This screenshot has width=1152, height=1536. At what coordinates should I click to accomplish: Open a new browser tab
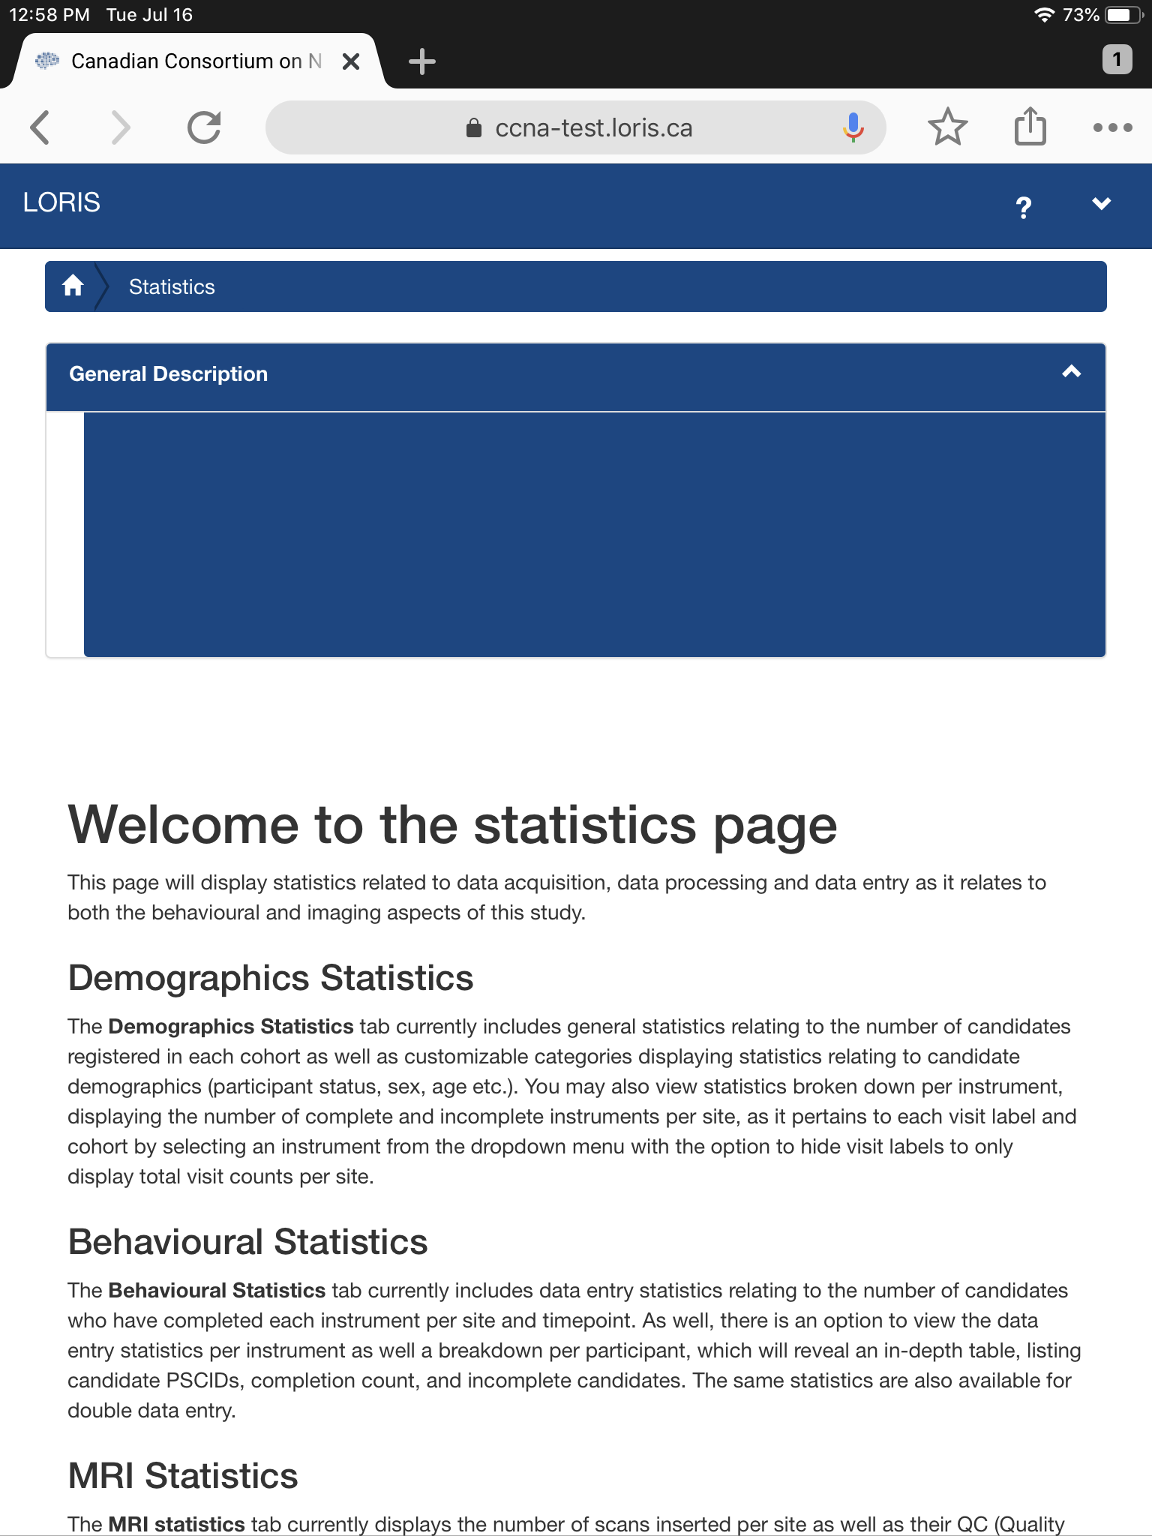[x=422, y=60]
